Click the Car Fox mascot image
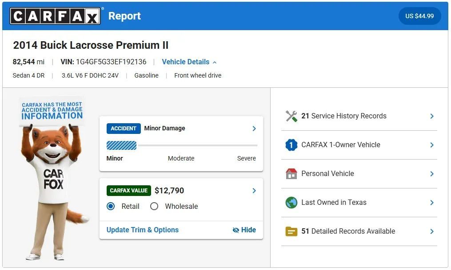This screenshot has height=270, width=451. [52, 178]
